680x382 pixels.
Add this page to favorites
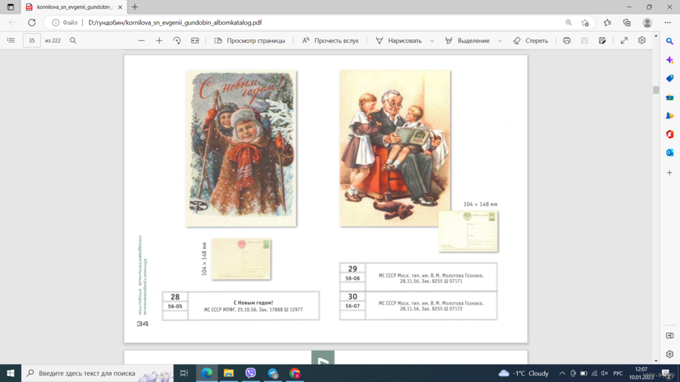(585, 22)
